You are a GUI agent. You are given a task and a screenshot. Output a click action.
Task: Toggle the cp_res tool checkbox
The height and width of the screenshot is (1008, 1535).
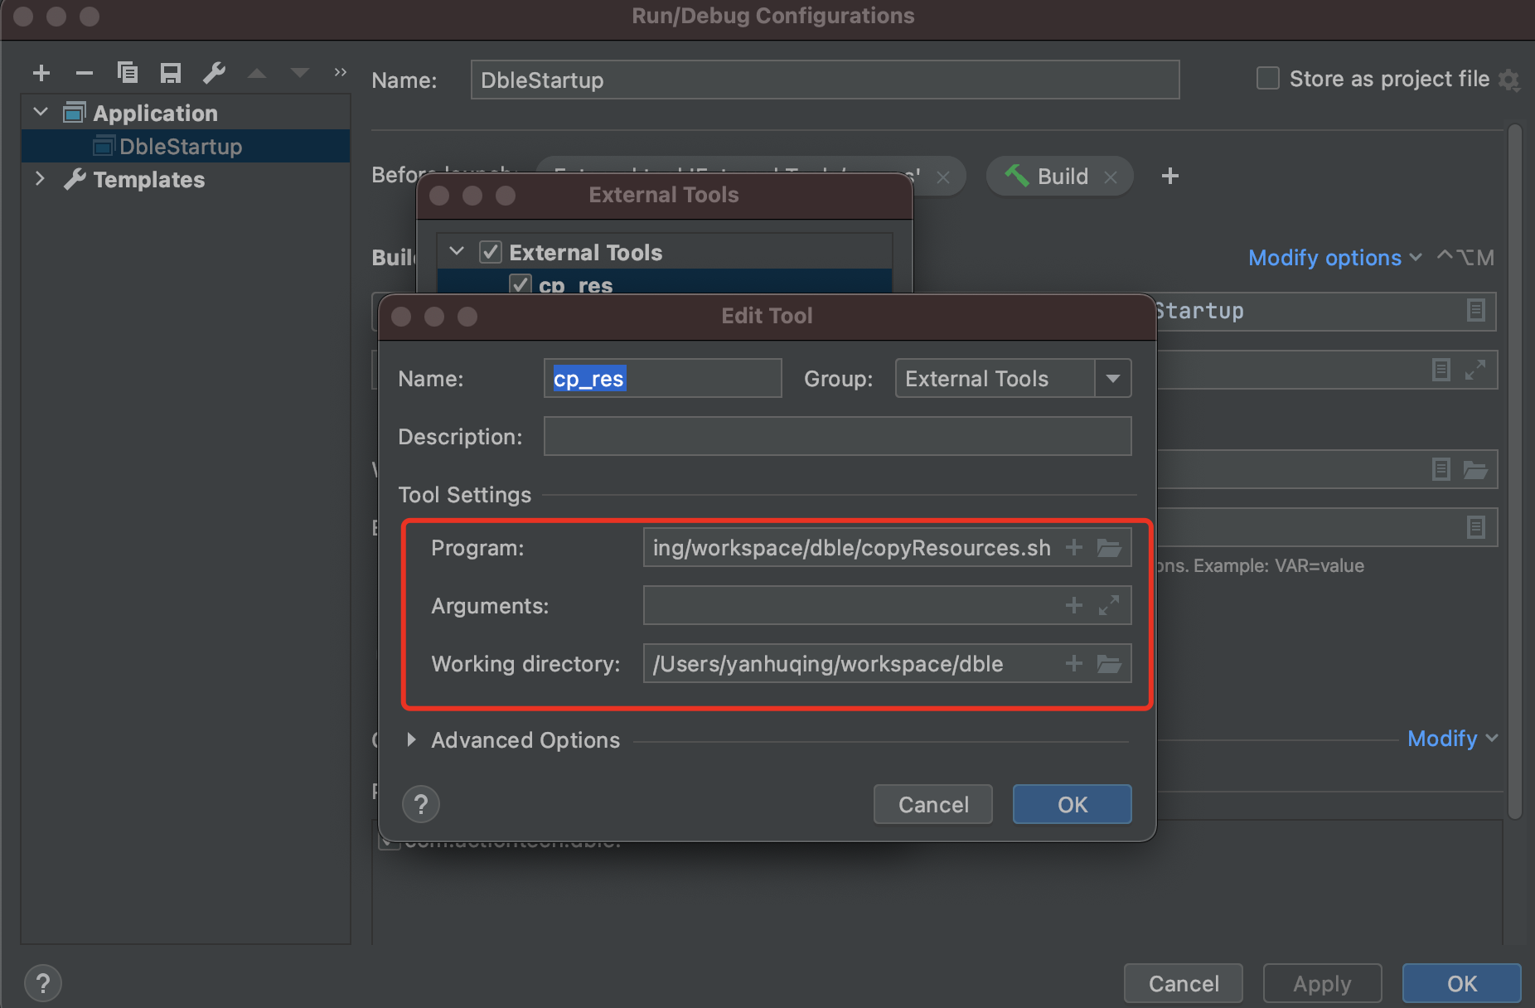(520, 283)
